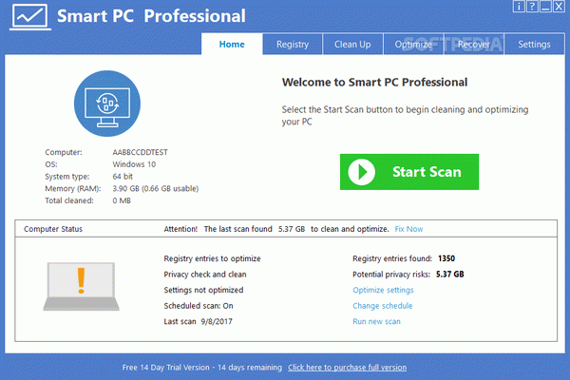Click 'Privacy check and clean' text
This screenshot has height=380, width=570.
tap(205, 275)
